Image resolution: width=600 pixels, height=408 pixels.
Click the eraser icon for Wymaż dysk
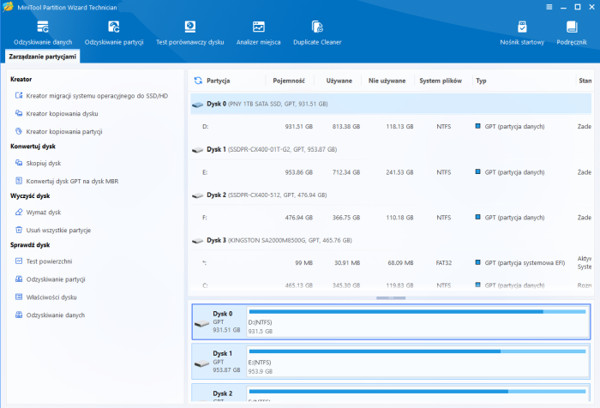(19, 212)
